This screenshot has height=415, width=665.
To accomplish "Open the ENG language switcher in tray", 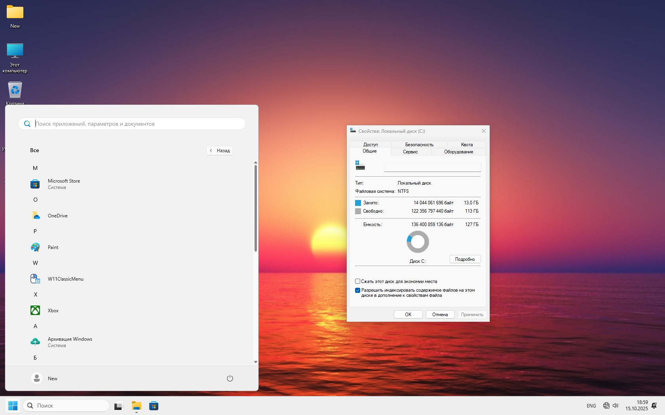I will tap(591, 406).
